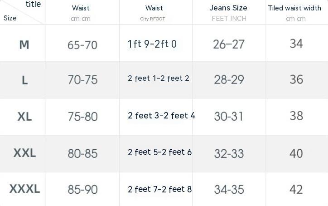Click the M size row label
Image resolution: width=328 pixels, height=206 pixels.
(x=24, y=44)
